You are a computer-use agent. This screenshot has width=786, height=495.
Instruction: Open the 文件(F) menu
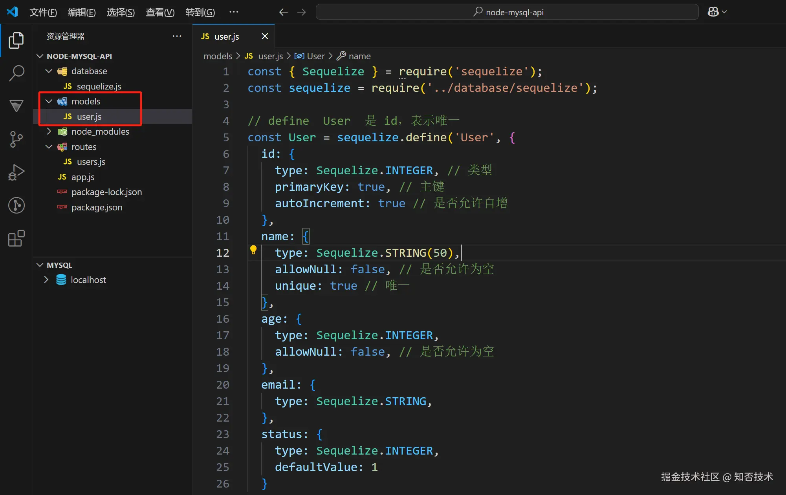(x=43, y=12)
